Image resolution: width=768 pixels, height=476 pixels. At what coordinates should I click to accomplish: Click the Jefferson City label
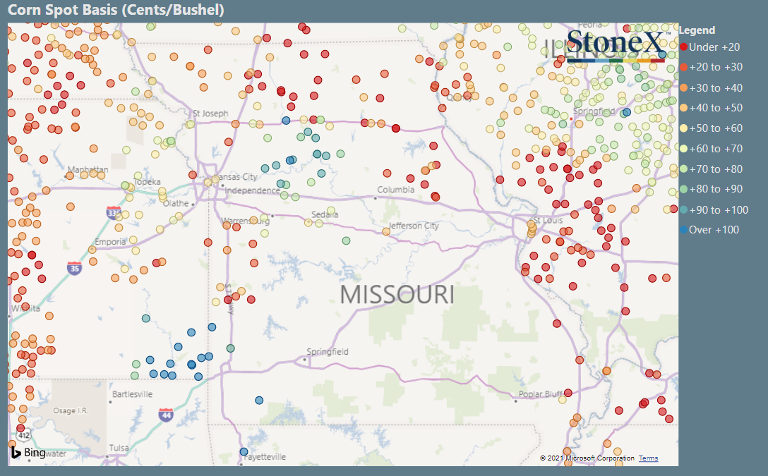[x=414, y=226]
